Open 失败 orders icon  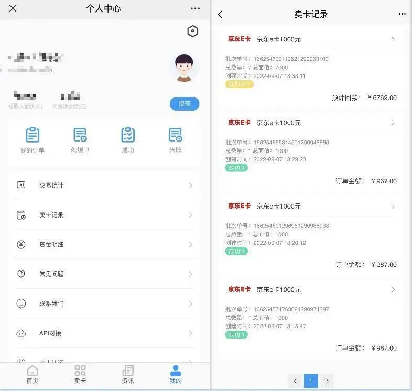tap(176, 135)
